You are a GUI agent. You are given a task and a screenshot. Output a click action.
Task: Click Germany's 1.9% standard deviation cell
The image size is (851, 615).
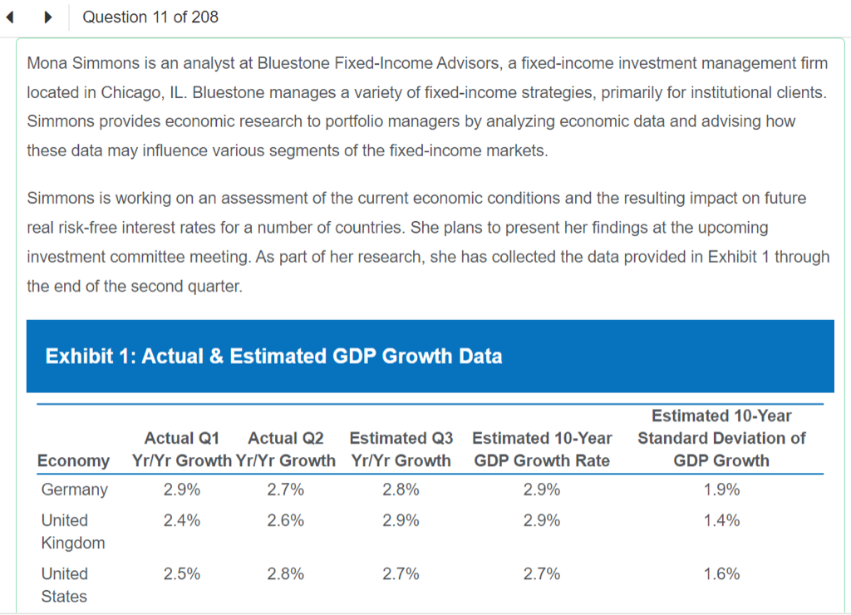pyautogui.click(x=721, y=490)
